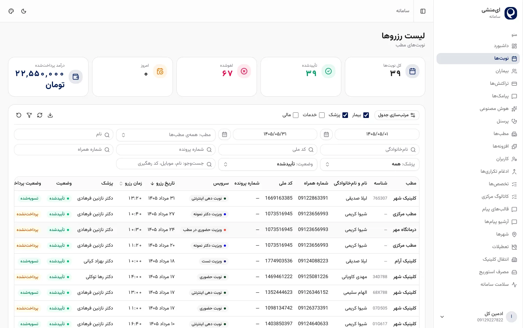Screen dimensions: 523x328
Task: Open the وضعیت: تأییدشده dropdown
Action: pos(268,164)
